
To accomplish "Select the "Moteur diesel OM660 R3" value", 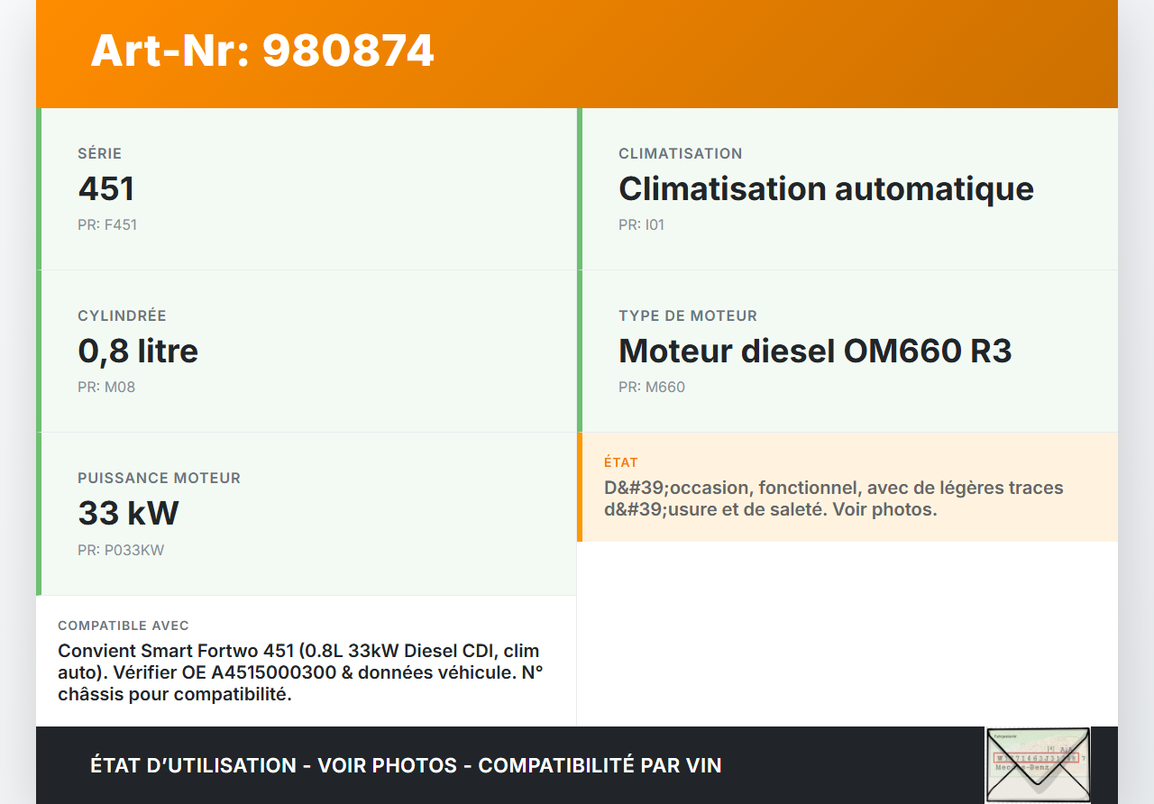I will [x=815, y=351].
